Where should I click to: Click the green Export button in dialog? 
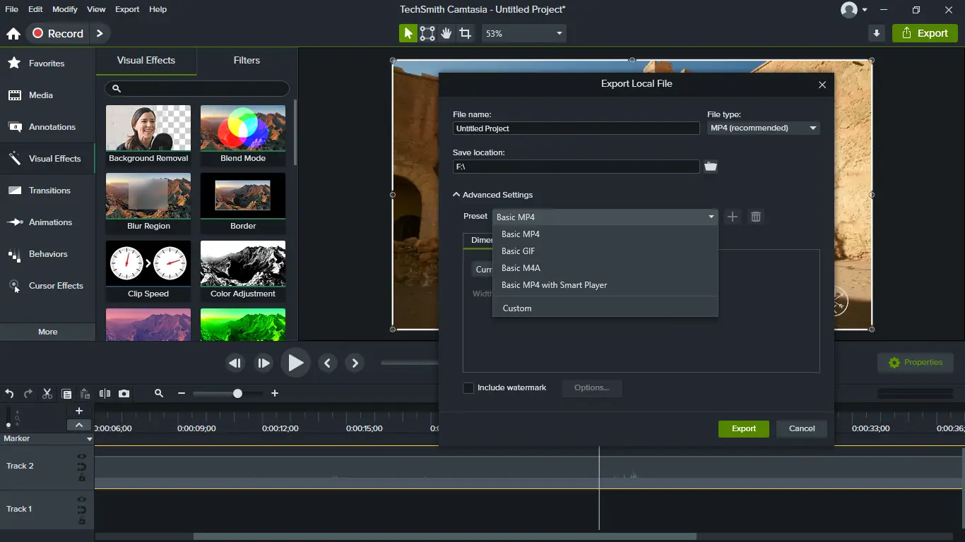coord(743,428)
